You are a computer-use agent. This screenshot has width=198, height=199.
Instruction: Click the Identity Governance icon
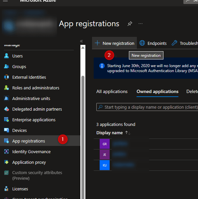(x=6, y=151)
